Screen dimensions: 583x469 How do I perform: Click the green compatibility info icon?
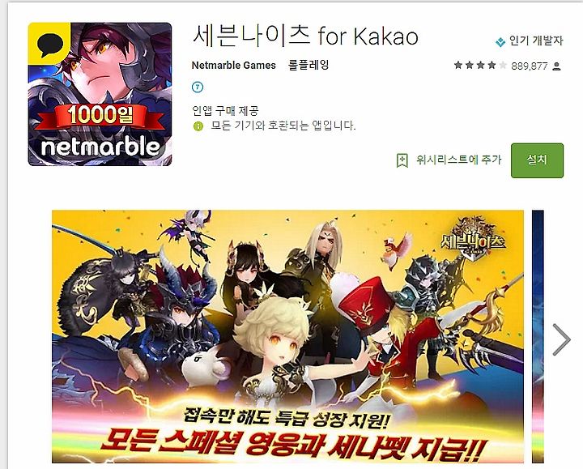[198, 126]
